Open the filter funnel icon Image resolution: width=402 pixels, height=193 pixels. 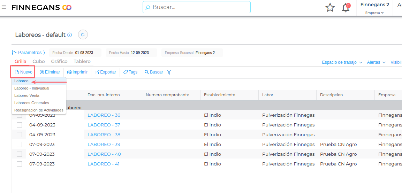pyautogui.click(x=169, y=72)
